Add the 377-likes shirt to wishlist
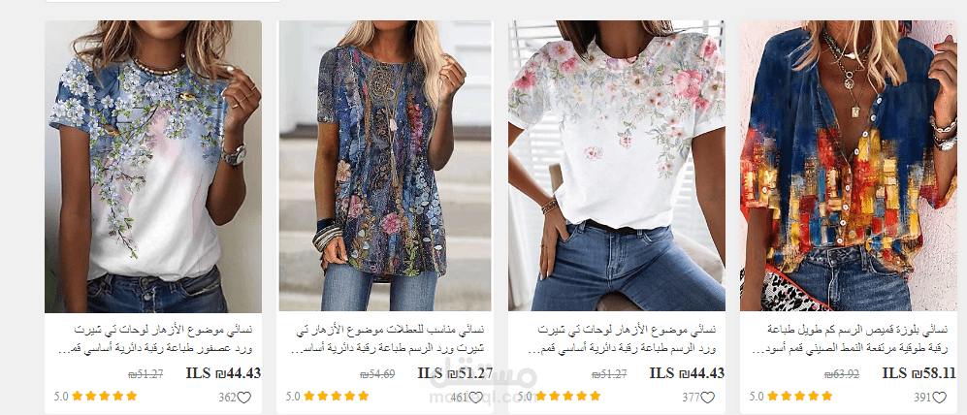Viewport: 967px width, 415px height. (x=707, y=398)
